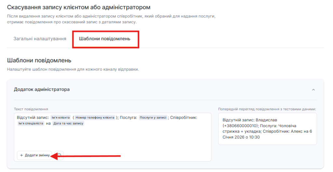Screen dimensions: 333x172
Task: Click the Ім'я спеціаліста variable chip
Action: (31, 123)
